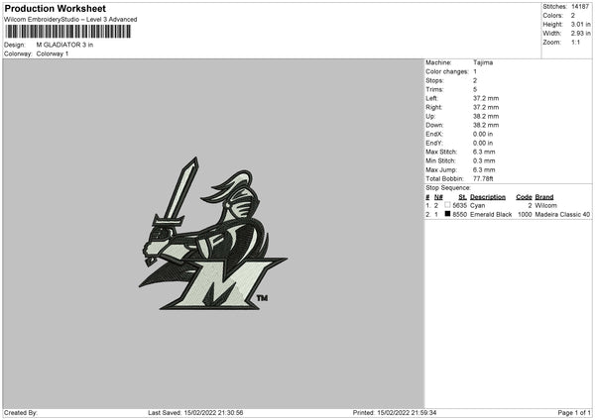The height and width of the screenshot is (420, 595).
Task: Click the Machine value Tajima
Action: pyautogui.click(x=483, y=62)
